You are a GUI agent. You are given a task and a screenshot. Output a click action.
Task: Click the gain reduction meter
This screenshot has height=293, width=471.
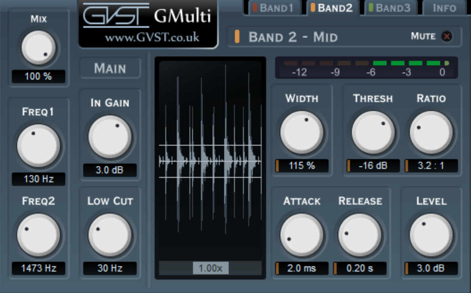coord(366,68)
